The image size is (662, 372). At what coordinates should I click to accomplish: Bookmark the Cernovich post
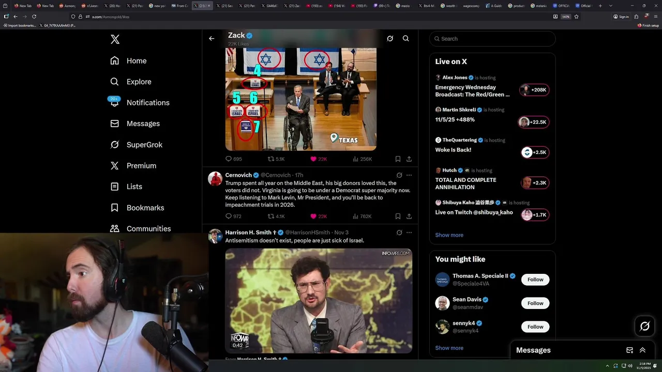[x=398, y=216]
